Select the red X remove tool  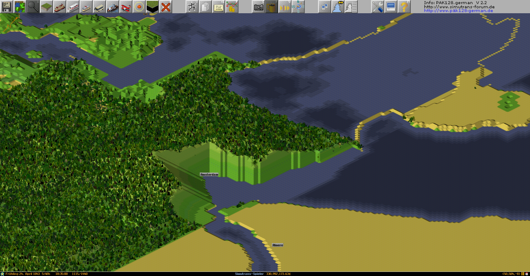[x=166, y=7]
